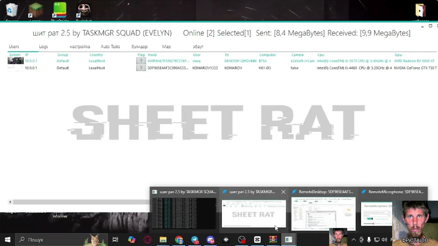Show hidden system tray icons
This screenshot has width=438, height=246.
coord(353,240)
